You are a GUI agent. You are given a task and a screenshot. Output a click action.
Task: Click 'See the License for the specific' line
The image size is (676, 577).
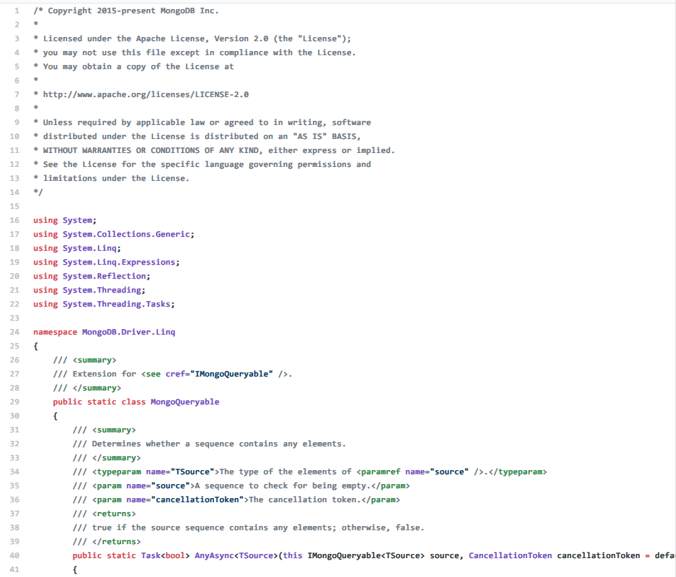pos(202,164)
